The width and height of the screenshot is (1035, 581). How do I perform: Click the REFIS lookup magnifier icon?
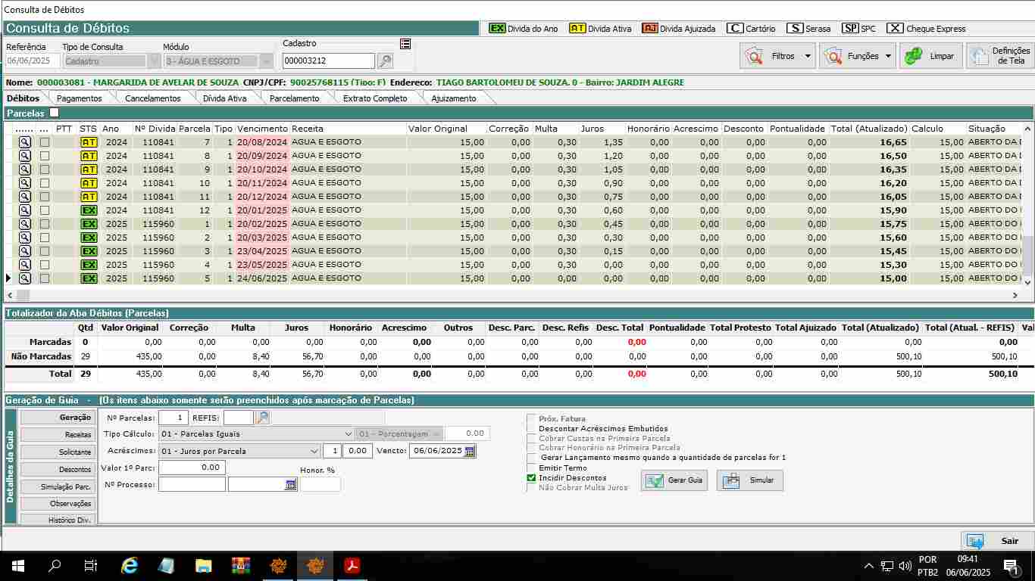pyautogui.click(x=262, y=418)
